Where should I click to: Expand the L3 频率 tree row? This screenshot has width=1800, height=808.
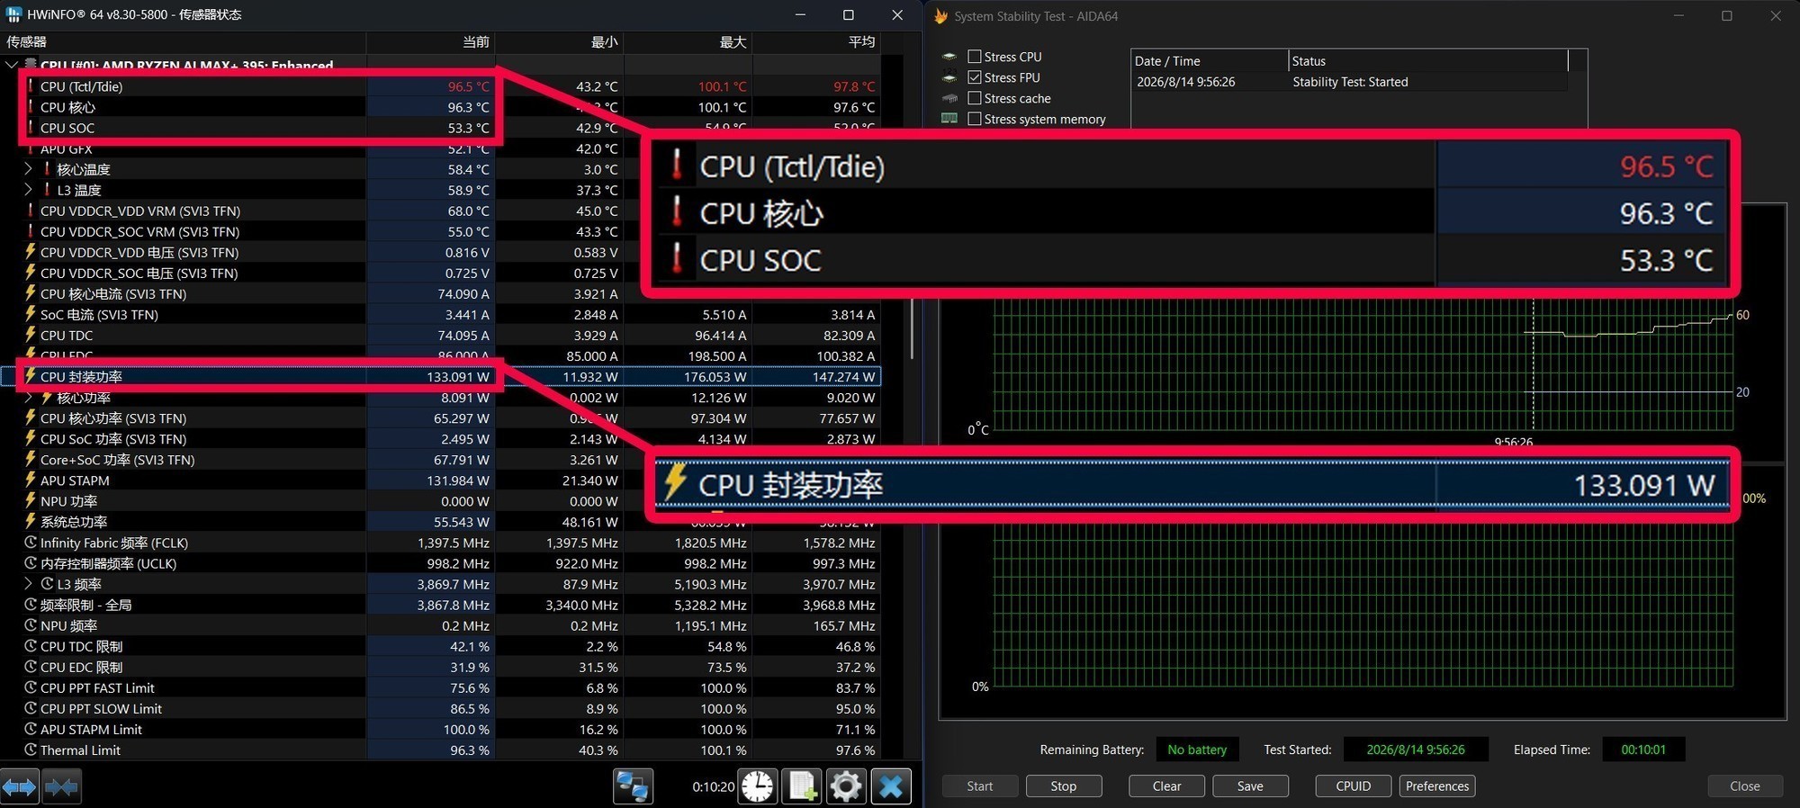click(28, 584)
